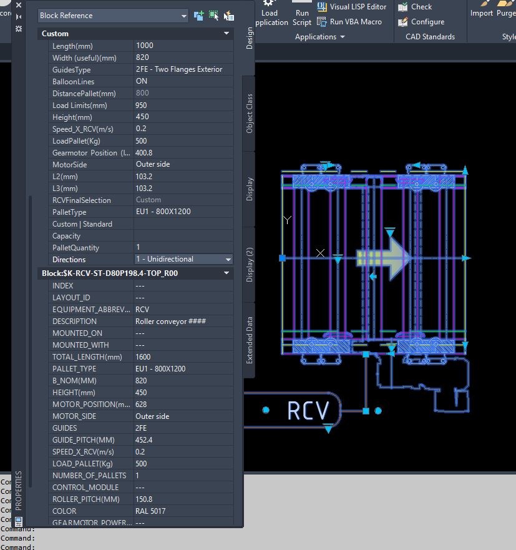Viewport: 516px width, 550px height.
Task: Open the Quick Select icon
Action: (229, 16)
